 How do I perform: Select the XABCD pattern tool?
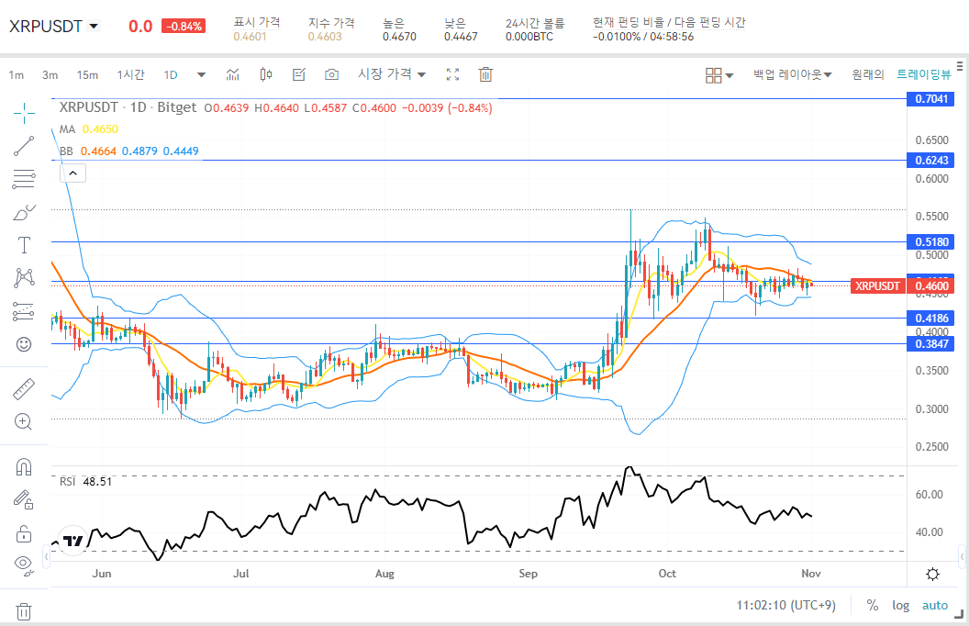click(x=23, y=277)
